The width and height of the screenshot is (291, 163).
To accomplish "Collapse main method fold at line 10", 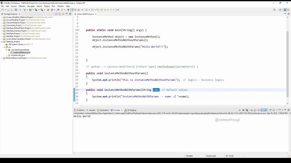I will (x=79, y=30).
